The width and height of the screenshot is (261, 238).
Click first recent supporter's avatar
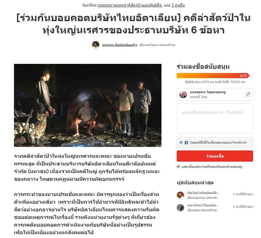coord(180,195)
